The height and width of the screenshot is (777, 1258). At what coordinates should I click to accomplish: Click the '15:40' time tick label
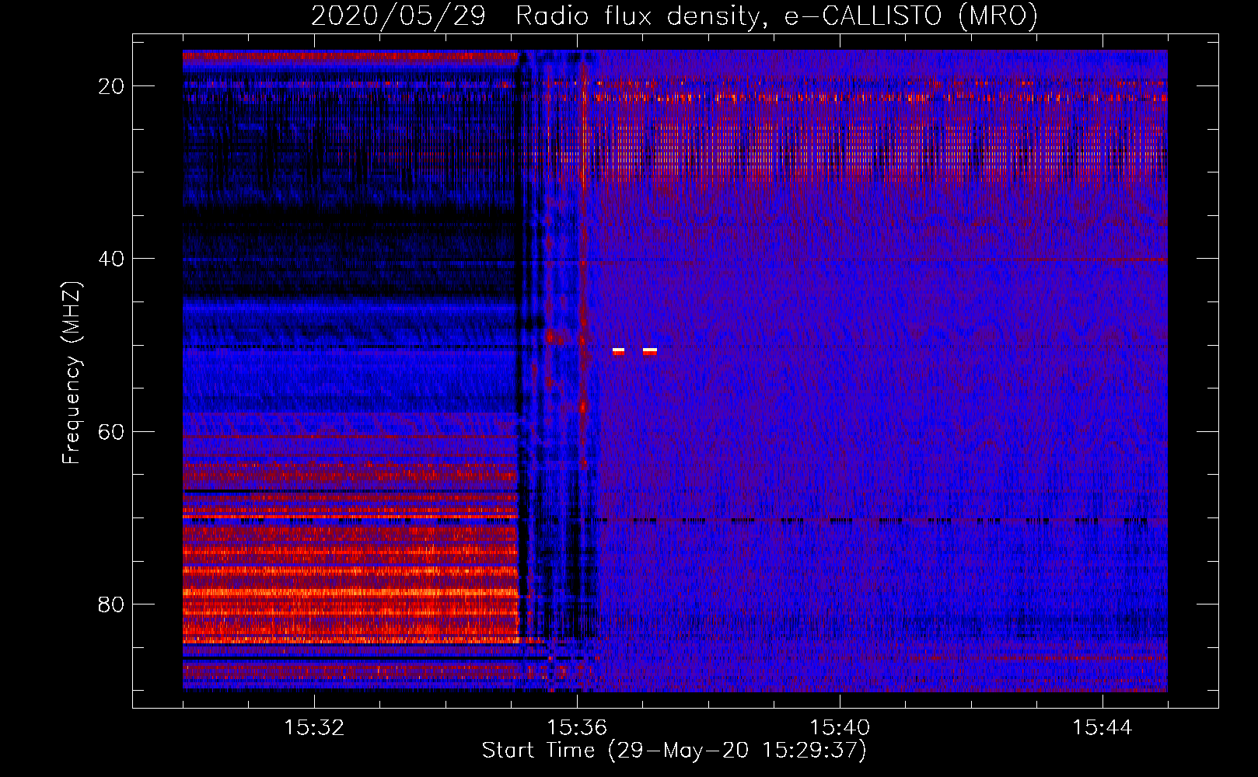[x=840, y=728]
